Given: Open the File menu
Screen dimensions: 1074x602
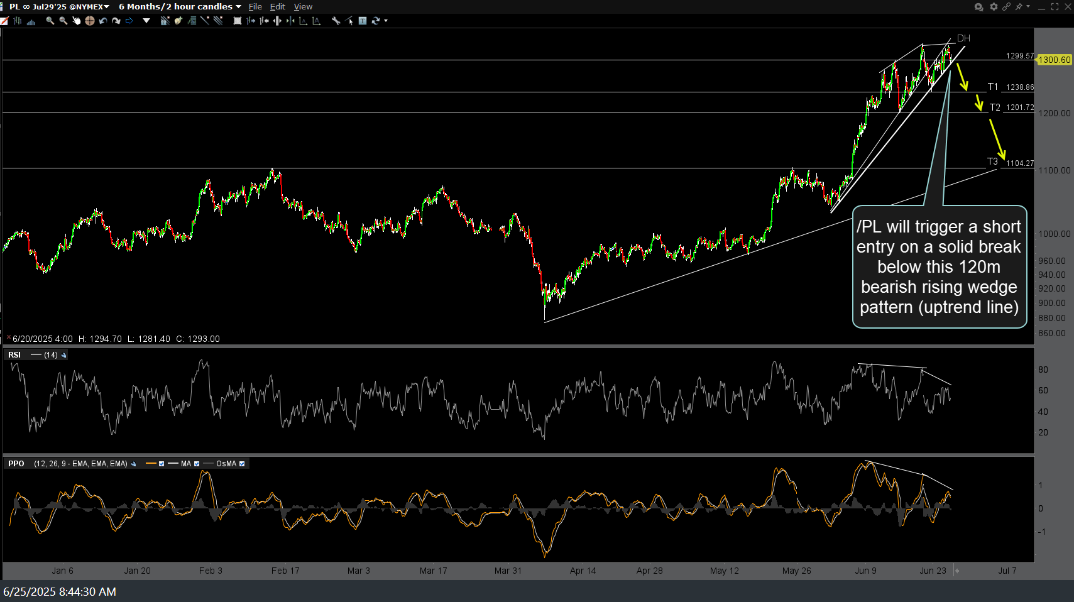Looking at the screenshot, I should 255,6.
